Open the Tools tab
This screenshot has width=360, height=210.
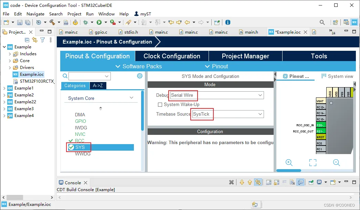click(x=319, y=56)
